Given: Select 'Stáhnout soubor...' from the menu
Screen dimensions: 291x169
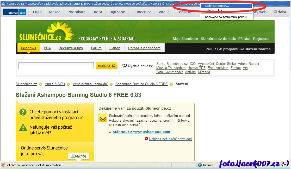Looking at the screenshot, I should click(x=217, y=6).
